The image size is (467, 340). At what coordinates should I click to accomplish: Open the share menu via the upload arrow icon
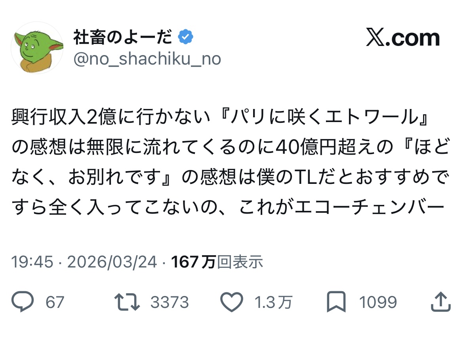pyautogui.click(x=440, y=303)
